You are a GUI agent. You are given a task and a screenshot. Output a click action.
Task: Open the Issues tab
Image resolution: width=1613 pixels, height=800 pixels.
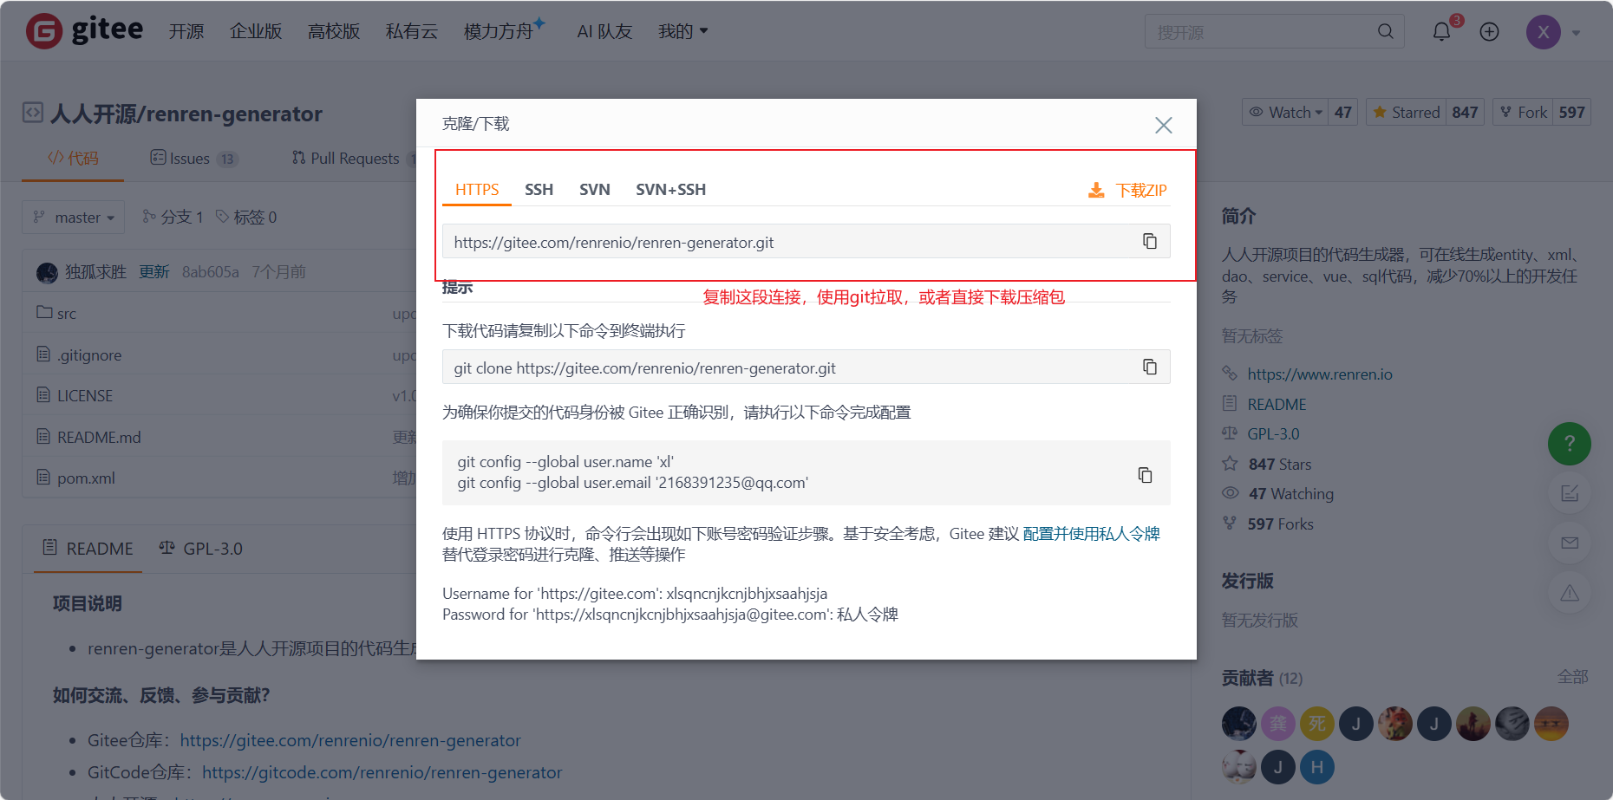coord(193,159)
